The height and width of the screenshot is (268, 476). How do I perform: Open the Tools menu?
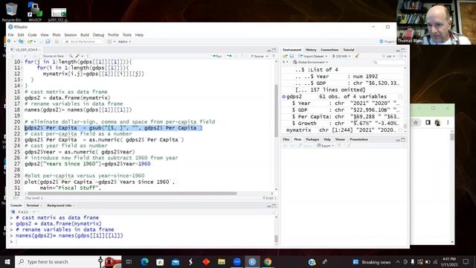pos(127,35)
